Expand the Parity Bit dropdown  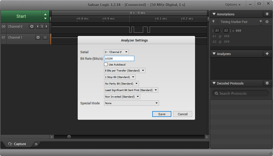[121, 83]
